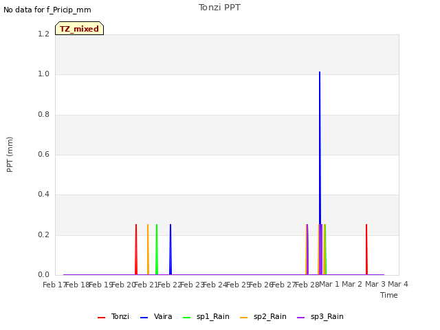The width and height of the screenshot is (440, 330).
Task: Click the Mar 2 x-axis tick label
Action: pyautogui.click(x=352, y=284)
